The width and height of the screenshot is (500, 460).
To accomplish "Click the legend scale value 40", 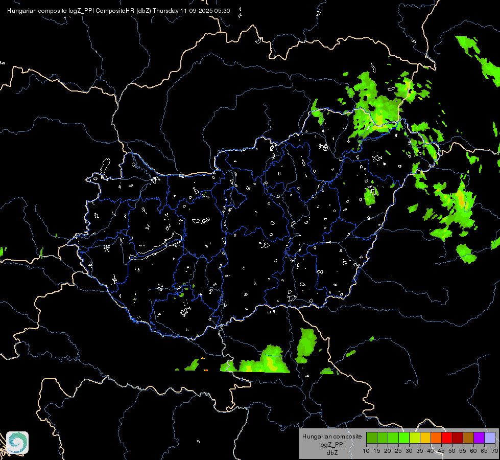I will tap(431, 451).
